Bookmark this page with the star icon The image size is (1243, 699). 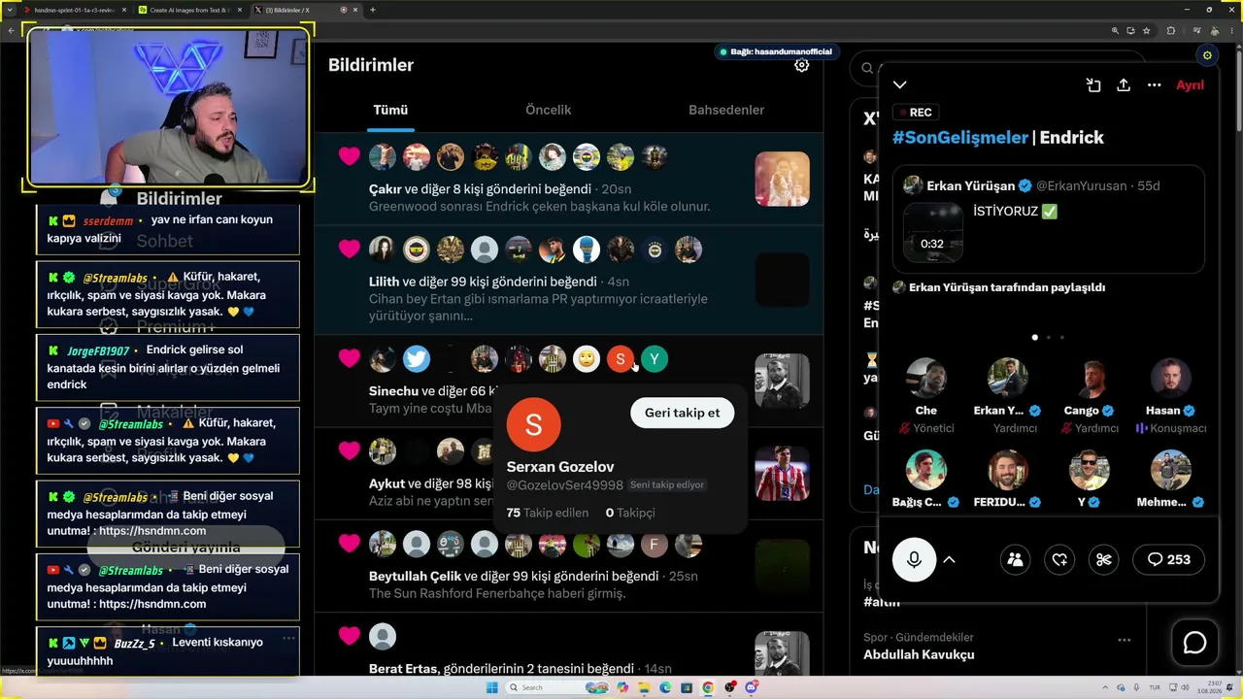coord(1147,30)
